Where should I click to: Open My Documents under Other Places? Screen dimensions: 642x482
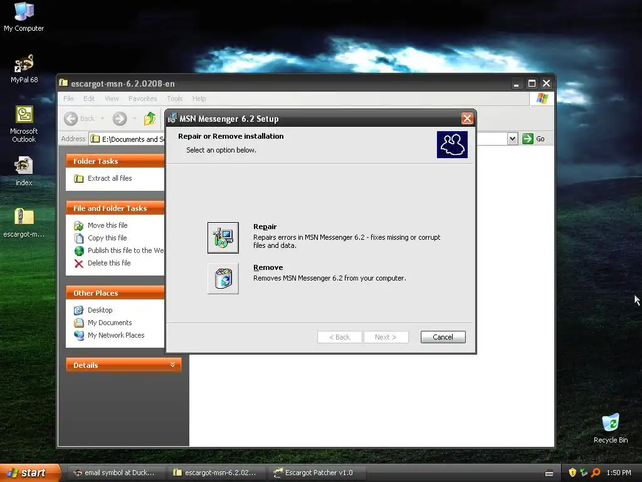pos(110,323)
